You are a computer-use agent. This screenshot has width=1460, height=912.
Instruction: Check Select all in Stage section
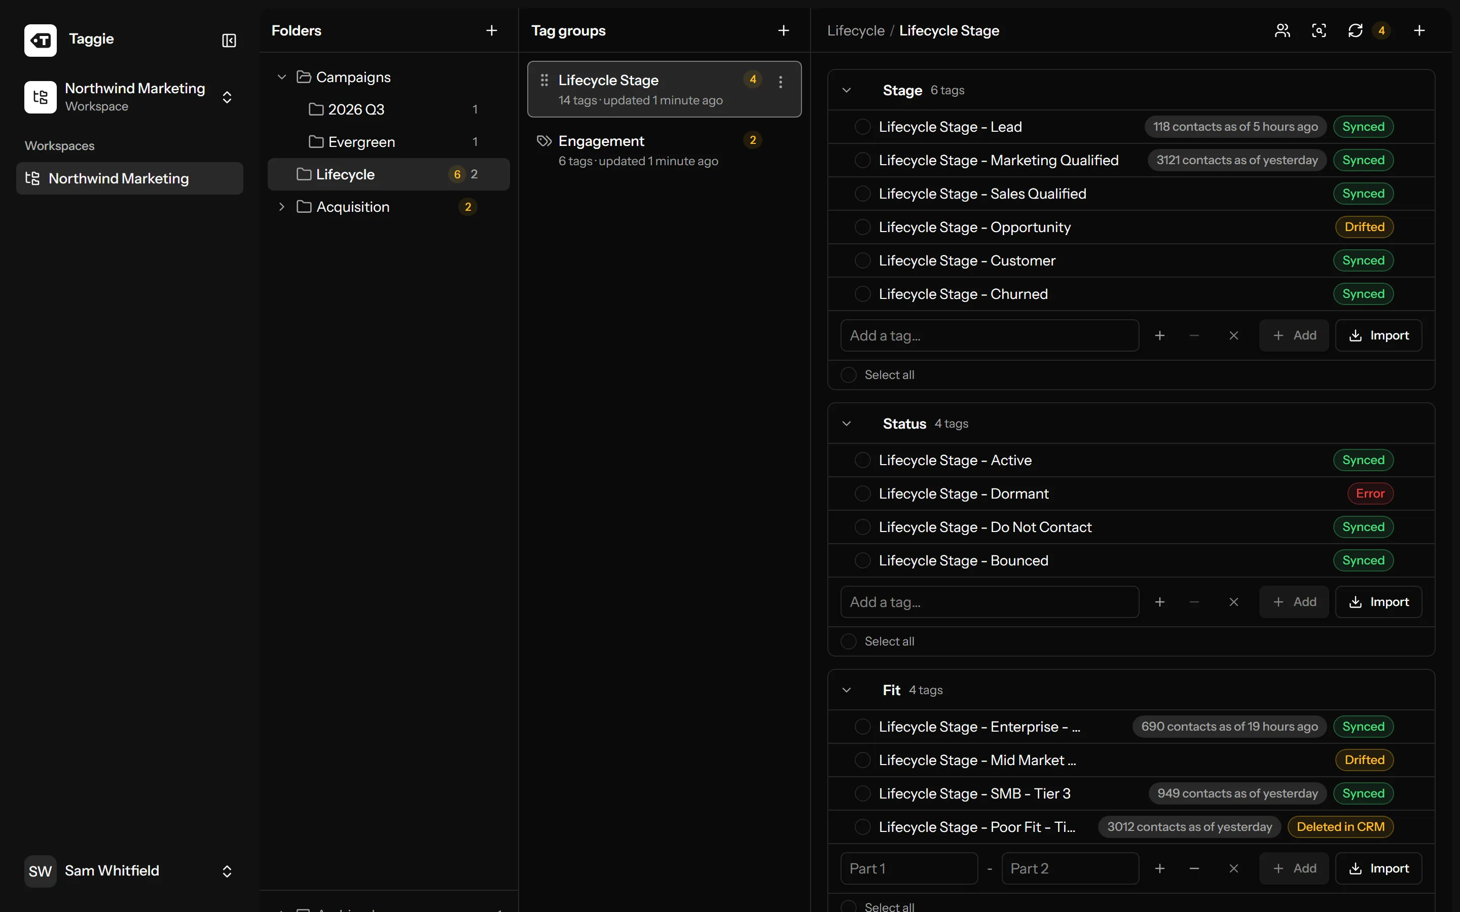(x=849, y=374)
